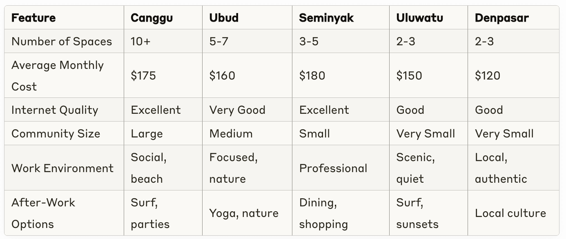This screenshot has height=239, width=566.
Task: Click the Internet Quality row label
Action: 55,110
